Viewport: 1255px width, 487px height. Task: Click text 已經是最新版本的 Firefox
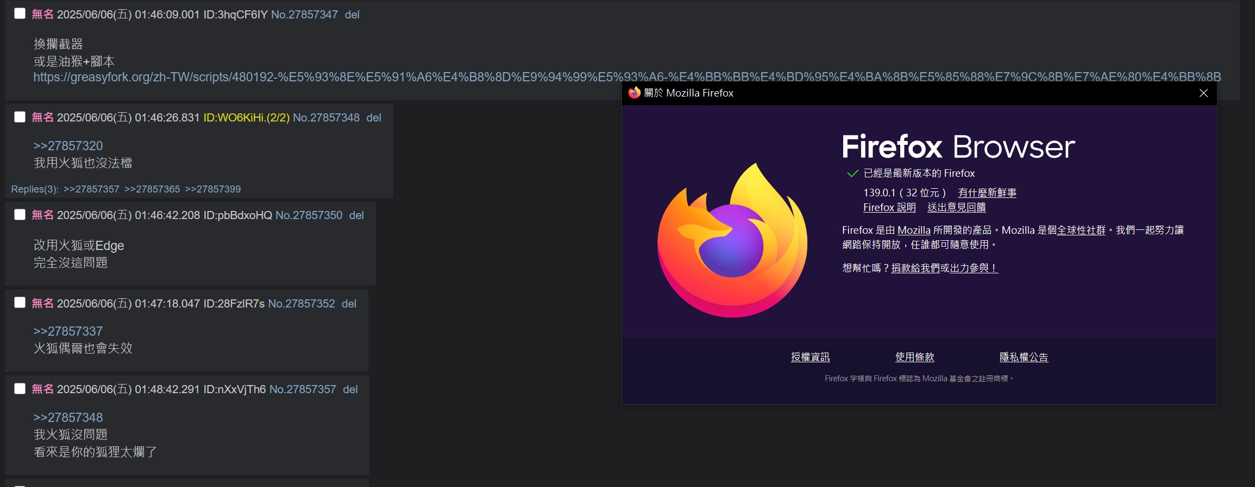(919, 173)
